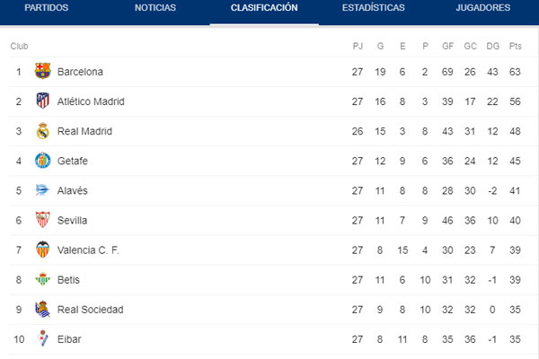The image size is (539, 359).
Task: Click the Alavés club crest icon
Action: point(42,190)
